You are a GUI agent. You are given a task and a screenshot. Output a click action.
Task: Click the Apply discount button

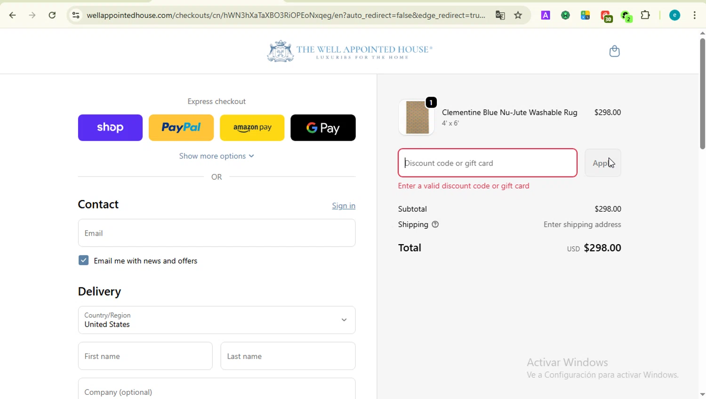(x=603, y=163)
